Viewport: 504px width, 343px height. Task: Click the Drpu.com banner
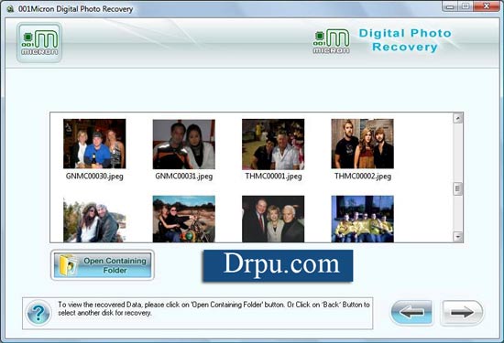click(x=278, y=265)
